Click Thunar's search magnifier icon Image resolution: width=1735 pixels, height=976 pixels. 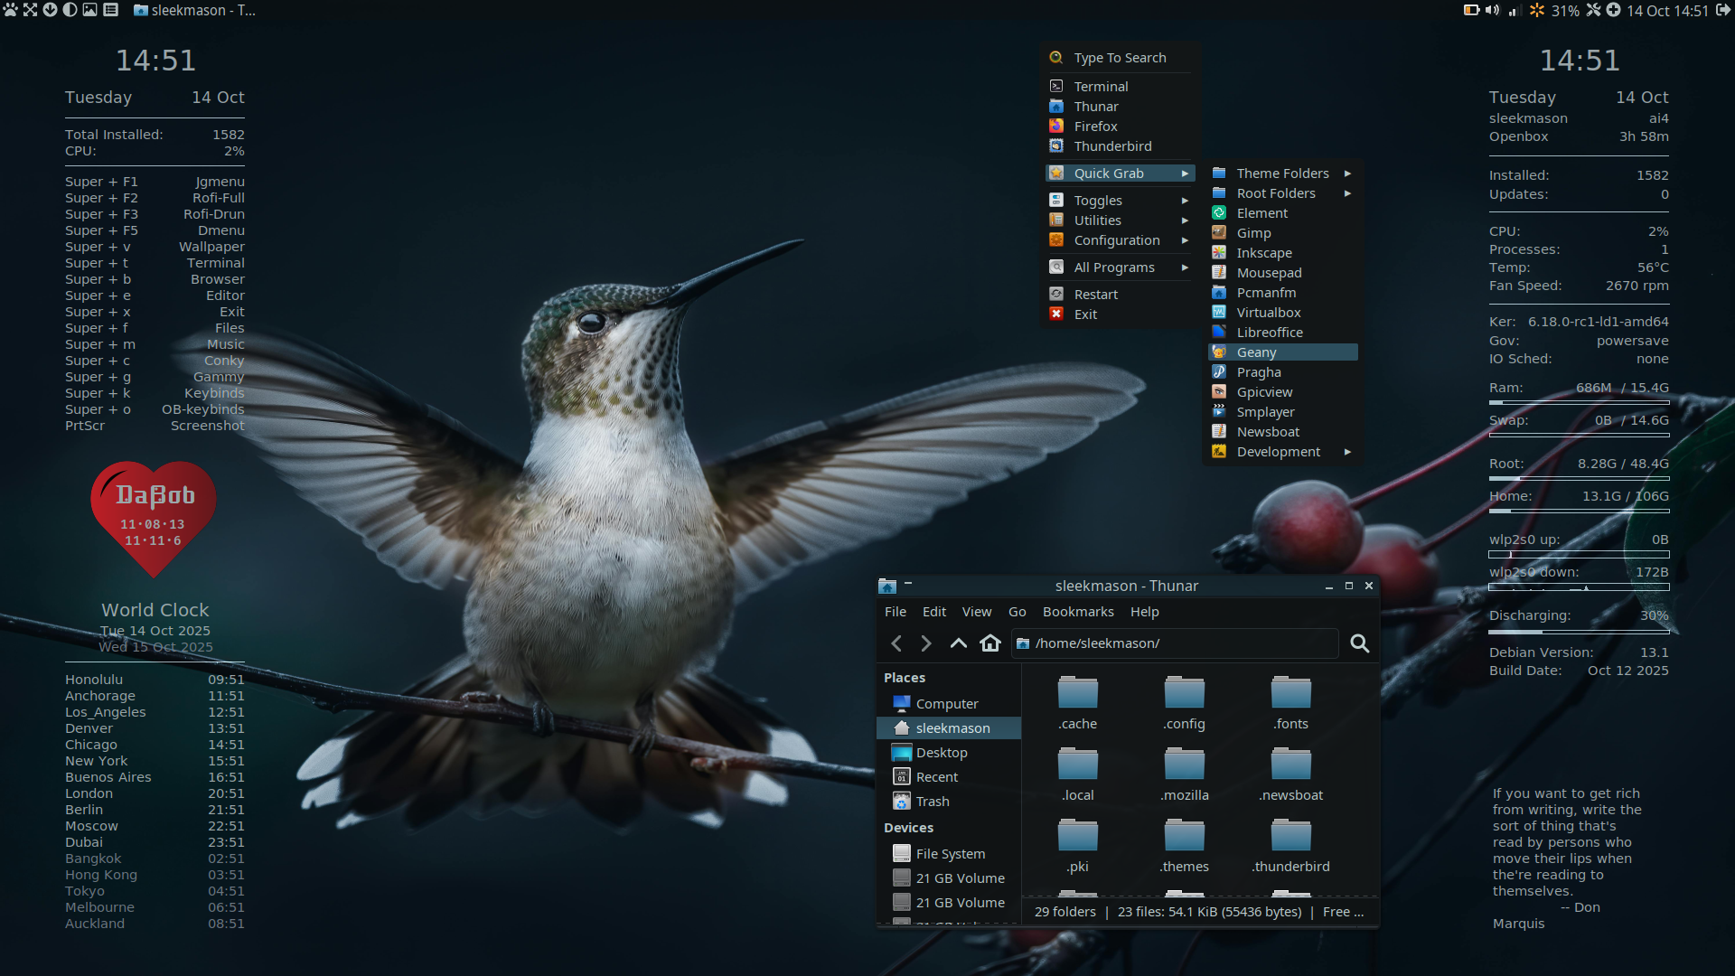coord(1359,643)
